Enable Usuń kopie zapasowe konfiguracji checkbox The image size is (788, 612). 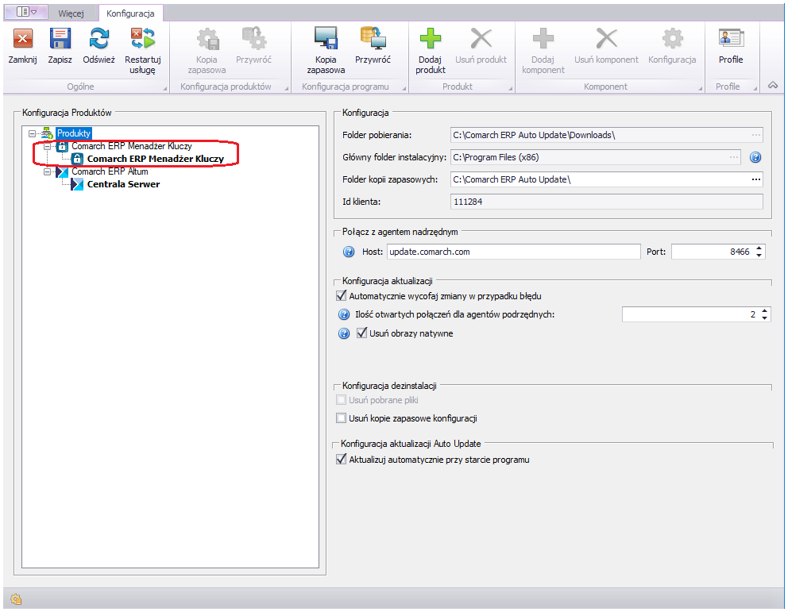click(x=342, y=418)
